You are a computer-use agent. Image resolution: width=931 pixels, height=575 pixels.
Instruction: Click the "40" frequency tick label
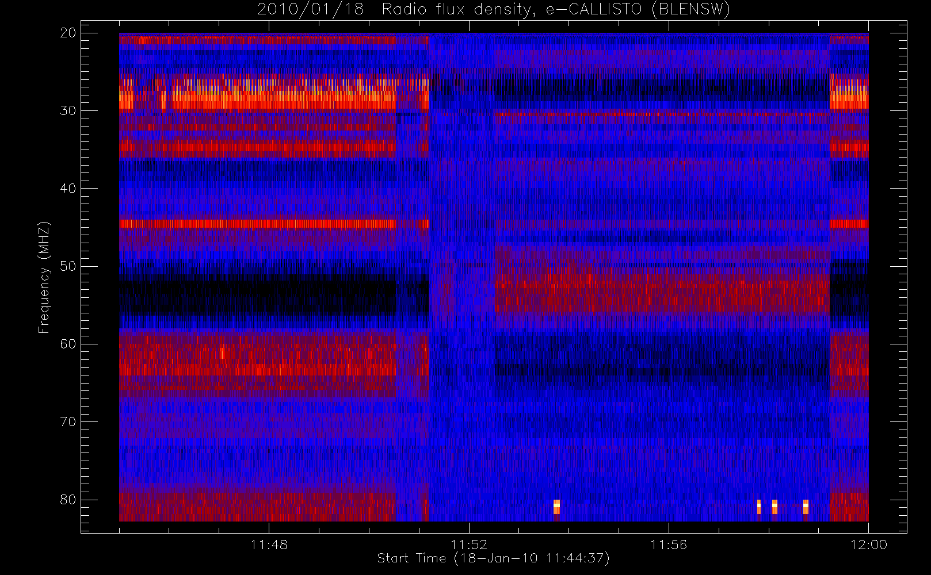tap(68, 188)
